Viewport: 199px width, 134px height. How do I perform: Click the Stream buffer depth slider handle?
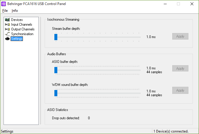[x=56, y=37]
